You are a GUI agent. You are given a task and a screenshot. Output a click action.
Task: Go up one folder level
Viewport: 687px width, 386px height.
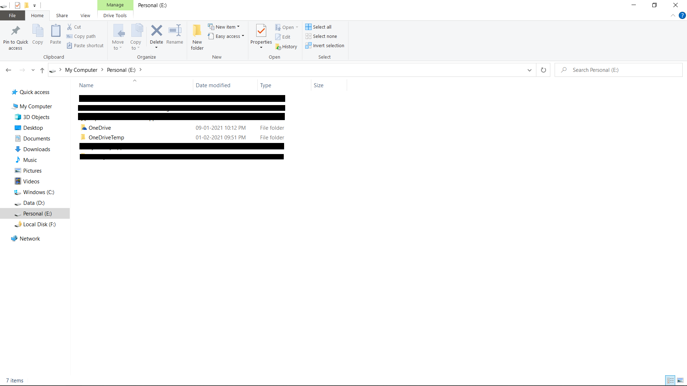[x=42, y=70]
